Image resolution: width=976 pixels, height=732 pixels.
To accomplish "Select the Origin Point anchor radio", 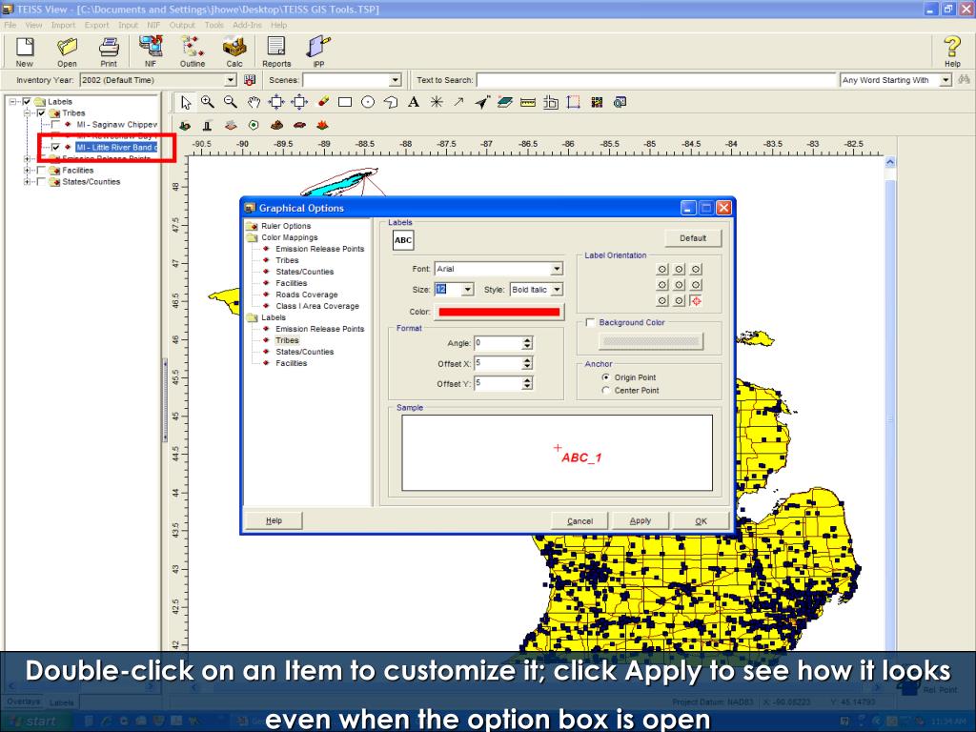I will coord(605,377).
